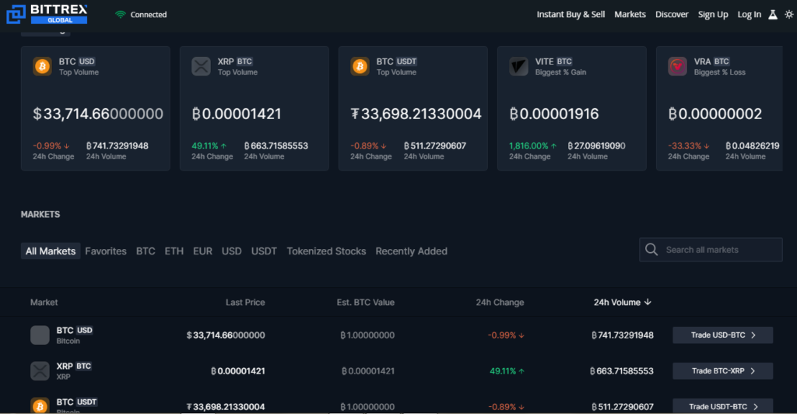Image resolution: width=797 pixels, height=414 pixels.
Task: Click 24h volume 27.09619090 on VITE card
Action: coord(597,146)
